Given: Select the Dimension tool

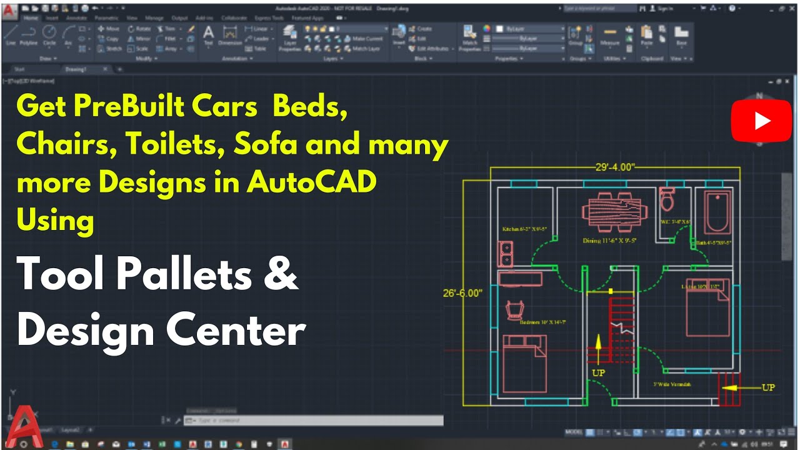Looking at the screenshot, I should click(x=230, y=36).
